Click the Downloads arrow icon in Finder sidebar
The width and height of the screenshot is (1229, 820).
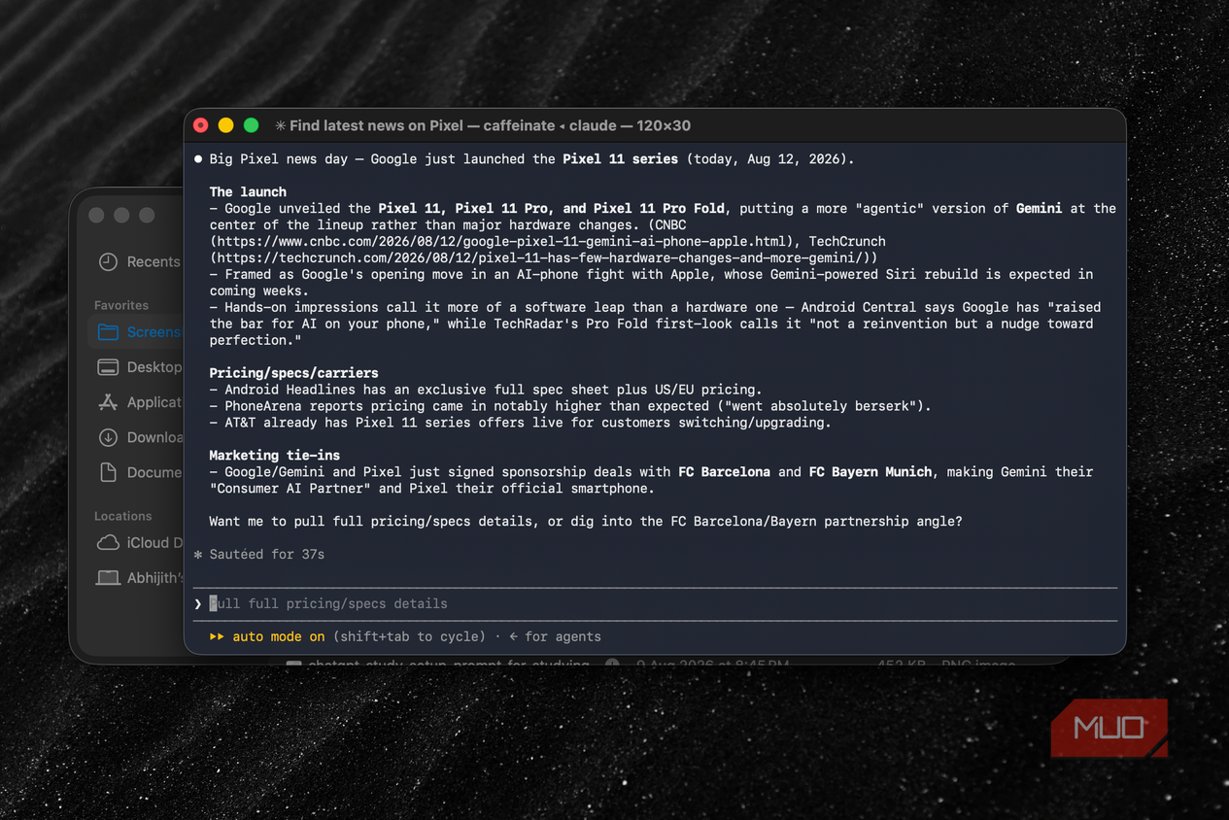click(108, 437)
